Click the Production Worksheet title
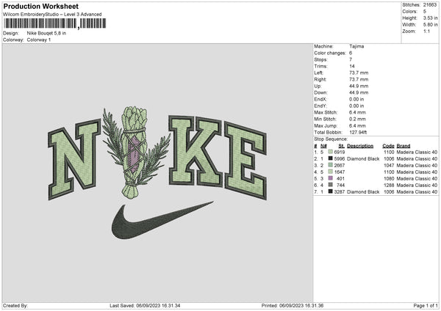This screenshot has height=311, width=441. pyautogui.click(x=41, y=6)
